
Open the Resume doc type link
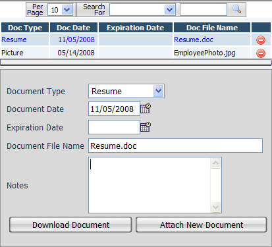(x=14, y=40)
